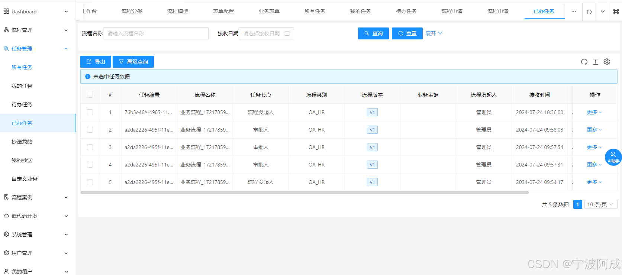
Task: Click the 流程案例 document icon
Action: (x=6, y=197)
